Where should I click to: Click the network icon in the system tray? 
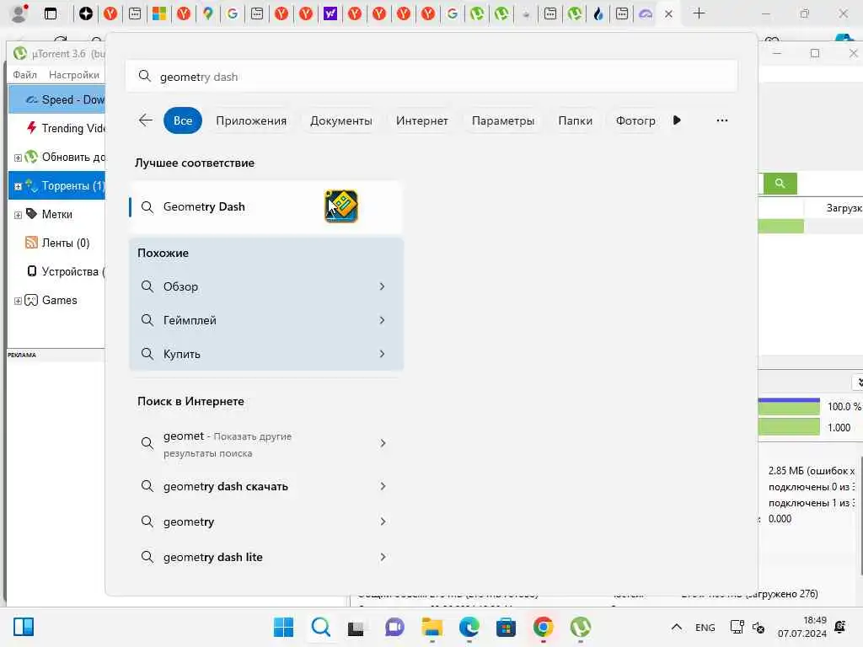(737, 627)
